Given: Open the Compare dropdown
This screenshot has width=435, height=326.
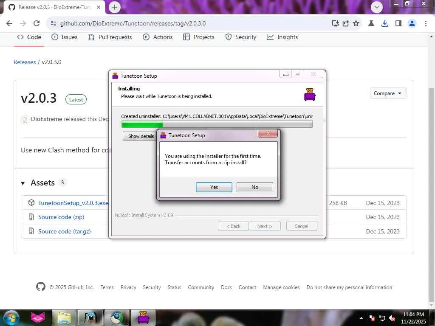Looking at the screenshot, I should (x=388, y=93).
